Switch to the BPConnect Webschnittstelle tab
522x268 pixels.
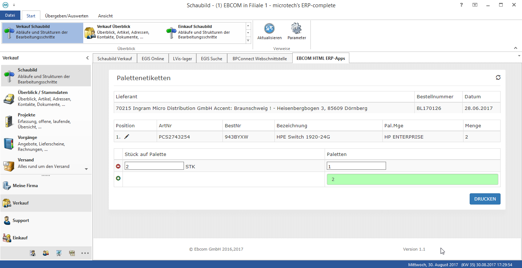tap(260, 58)
